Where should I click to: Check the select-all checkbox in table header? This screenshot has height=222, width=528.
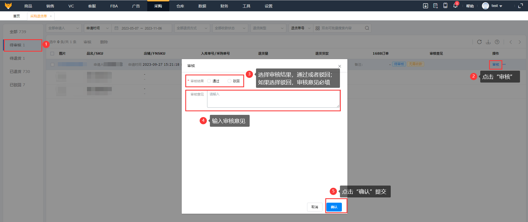(52, 54)
